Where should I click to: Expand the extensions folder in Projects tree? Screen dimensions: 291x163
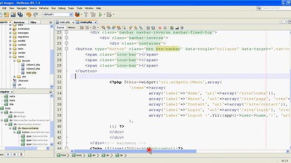click(x=10, y=29)
